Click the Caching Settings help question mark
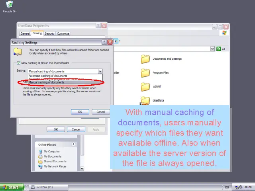255x191 pixels. [104, 42]
